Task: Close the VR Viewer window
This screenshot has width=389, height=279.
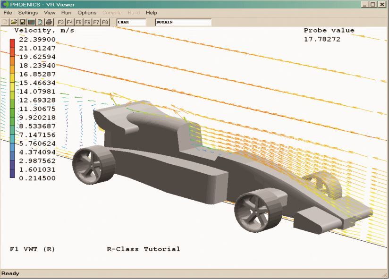Action: pos(382,4)
